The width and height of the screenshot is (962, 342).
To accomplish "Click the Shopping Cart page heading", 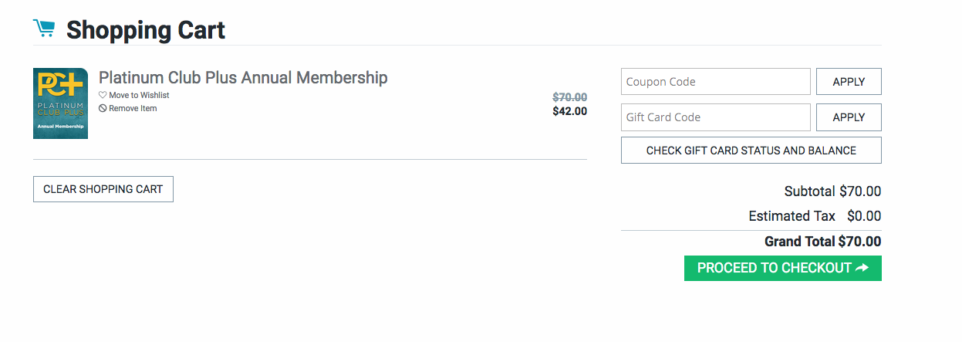I will 146,30.
